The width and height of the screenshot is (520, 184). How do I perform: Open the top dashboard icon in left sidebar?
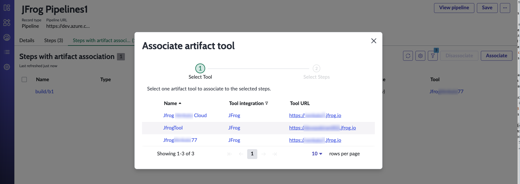pyautogui.click(x=7, y=8)
